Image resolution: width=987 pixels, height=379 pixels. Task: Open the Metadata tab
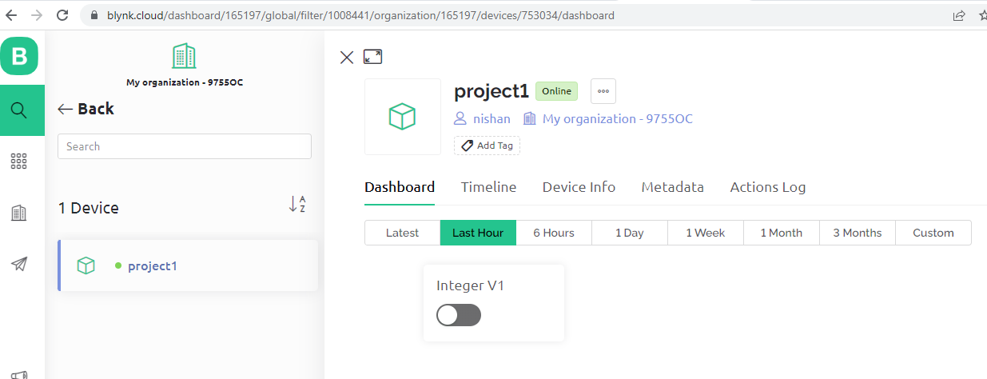(673, 187)
